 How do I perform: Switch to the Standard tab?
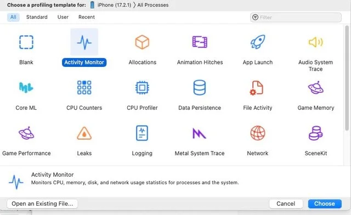click(37, 17)
